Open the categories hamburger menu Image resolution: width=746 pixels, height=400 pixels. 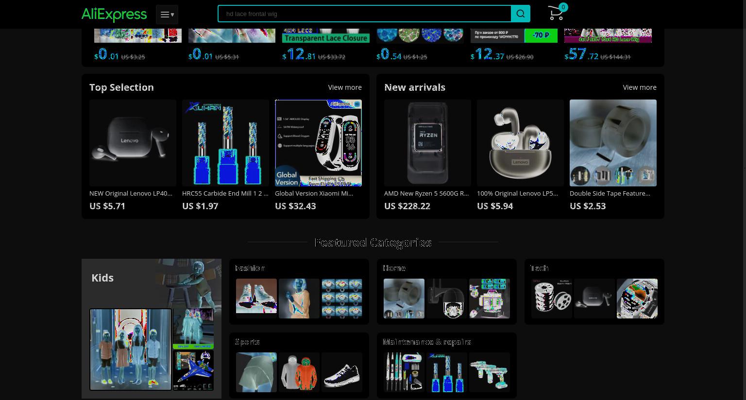coord(167,15)
